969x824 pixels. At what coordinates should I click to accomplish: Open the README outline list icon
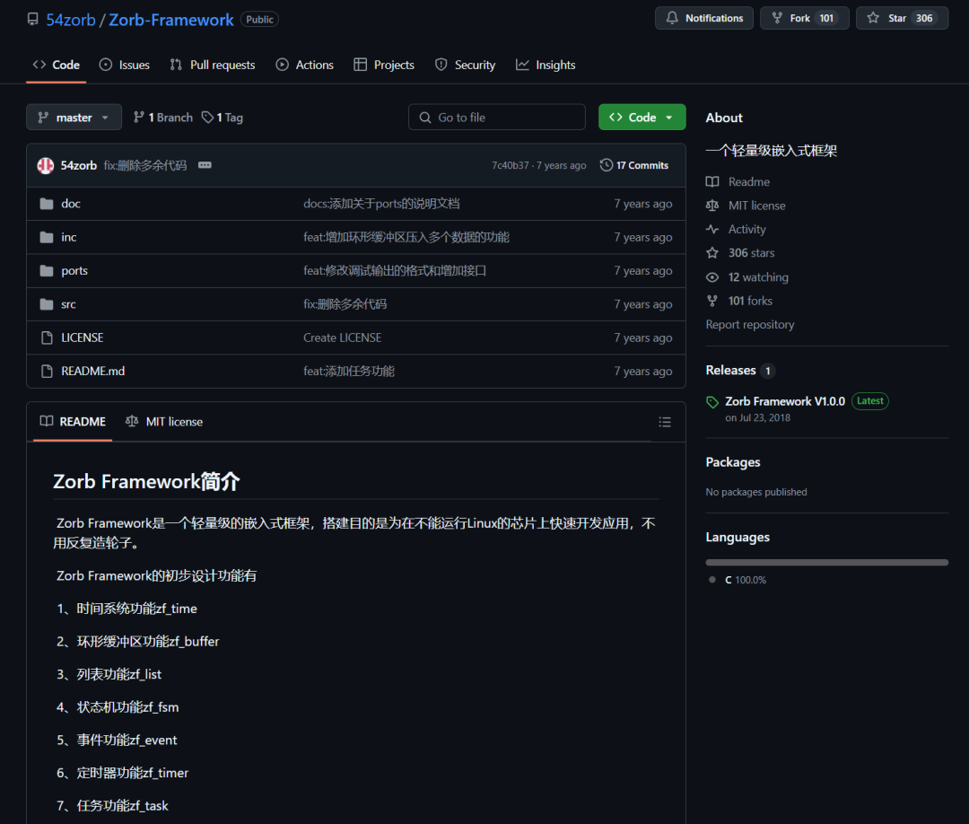(x=665, y=421)
